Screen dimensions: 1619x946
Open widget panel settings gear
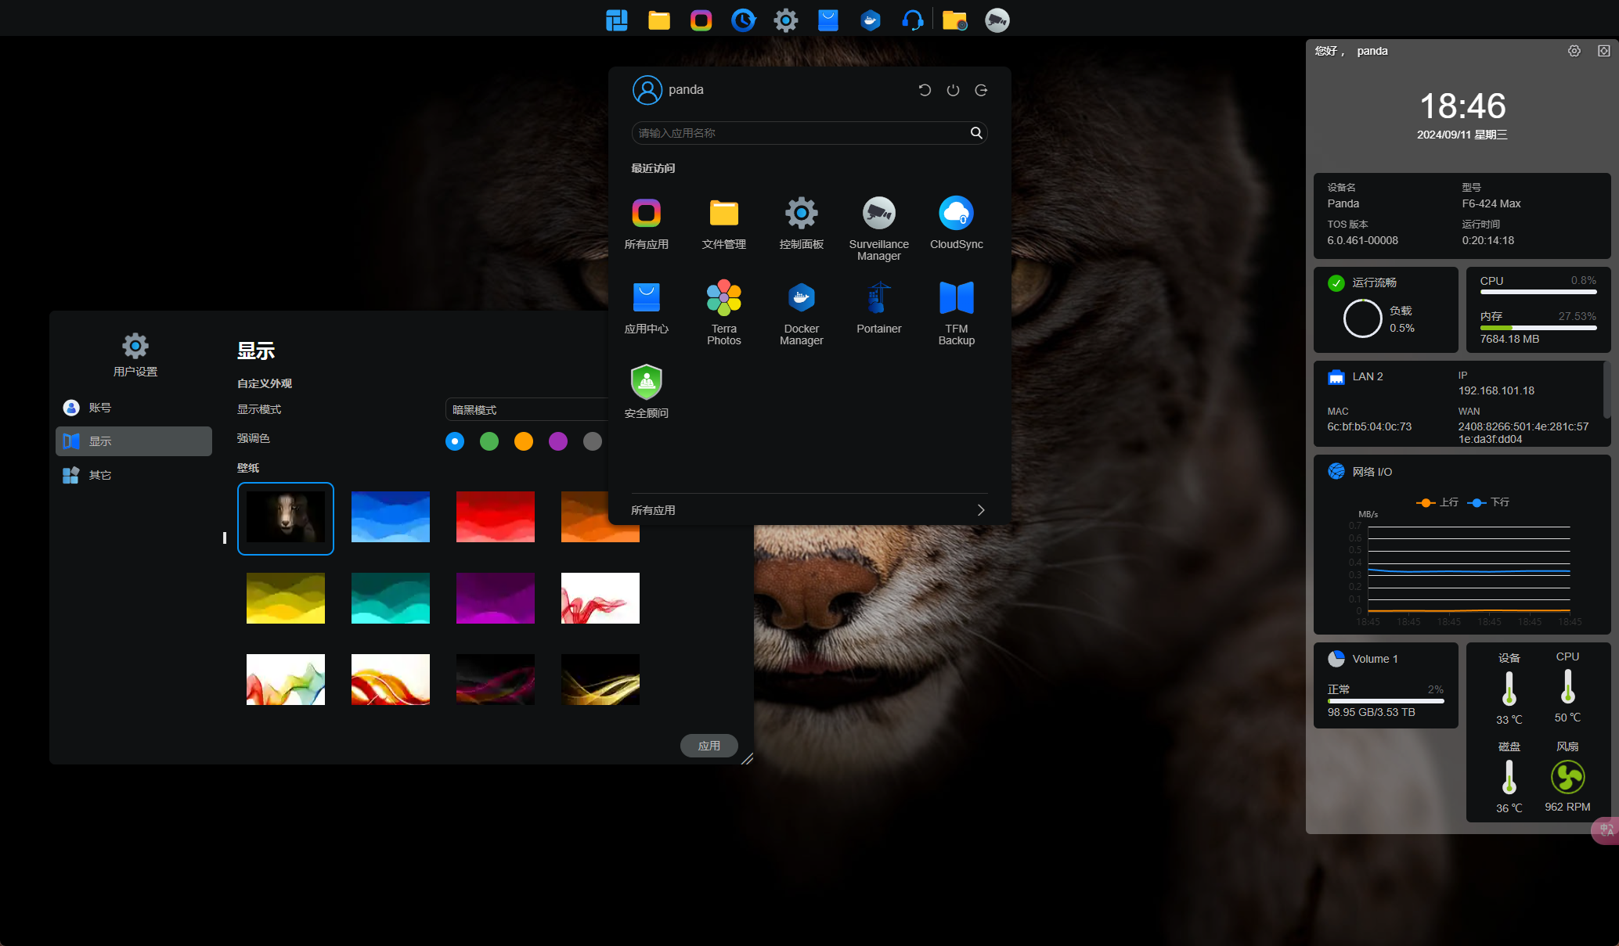pos(1574,51)
